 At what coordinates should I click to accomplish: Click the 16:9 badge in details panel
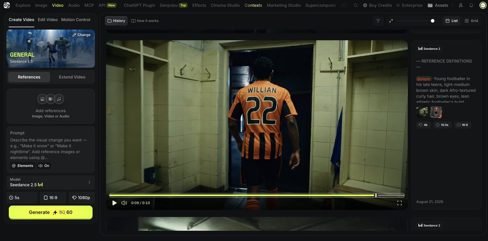point(462,125)
